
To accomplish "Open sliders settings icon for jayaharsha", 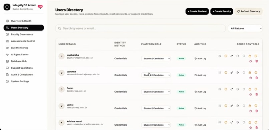I will coord(220,56).
